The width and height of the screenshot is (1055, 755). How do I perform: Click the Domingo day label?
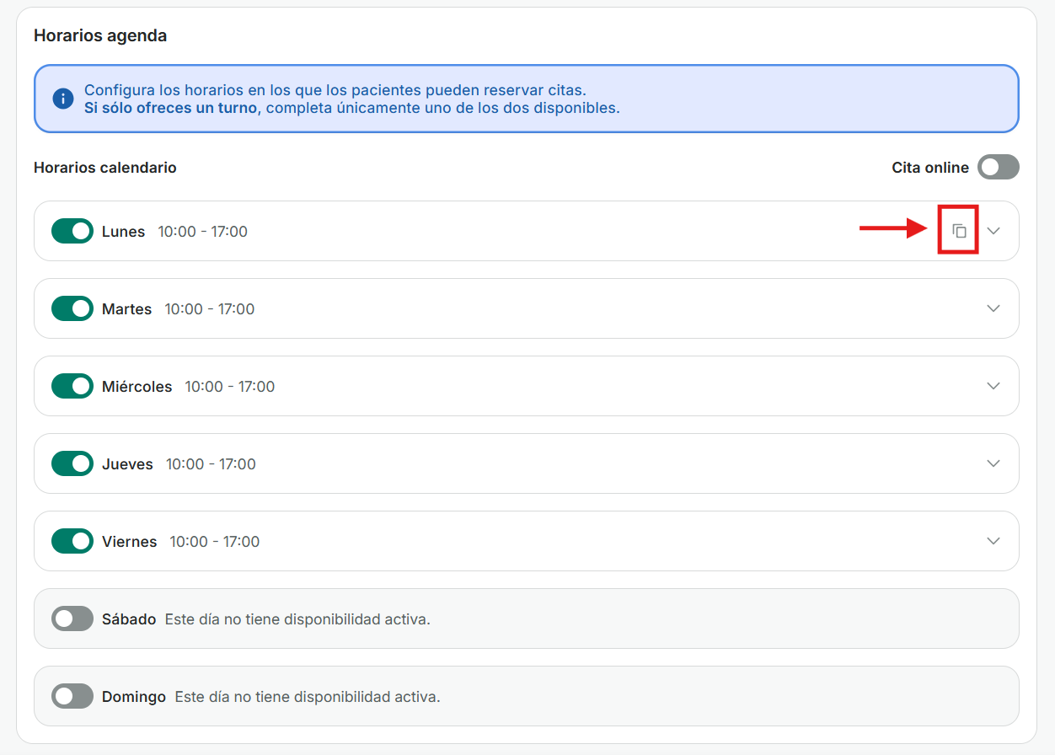(133, 697)
